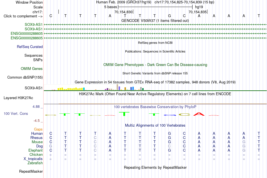Click the 'Common dbSNP(155)' track label
The image size is (267, 178).
25,77
